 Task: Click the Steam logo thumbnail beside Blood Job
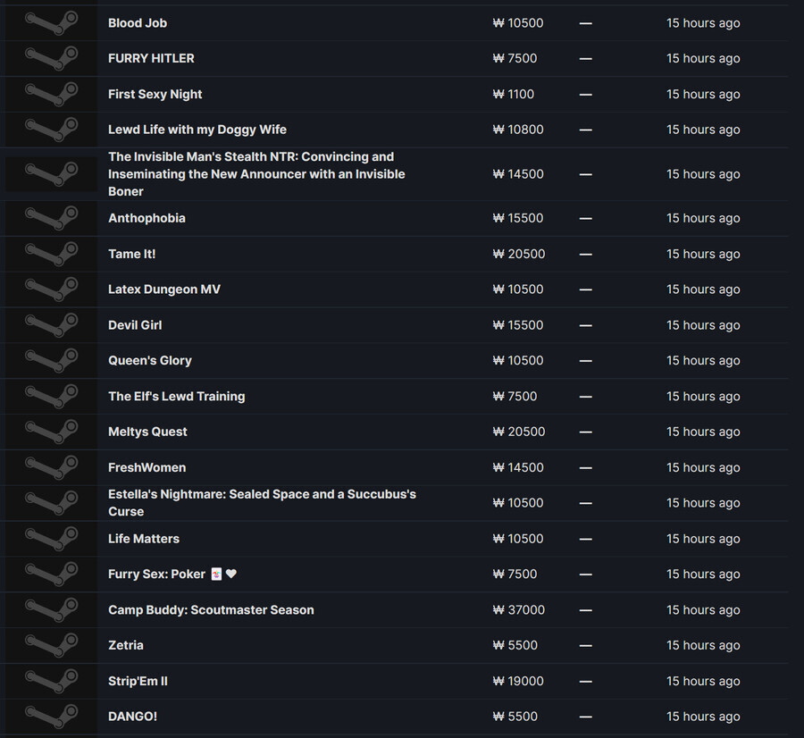click(x=51, y=23)
